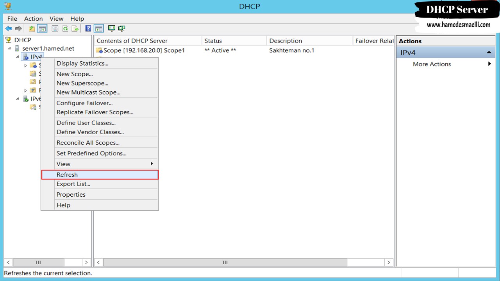Click the IPv6 node icon in the tree

point(25,99)
